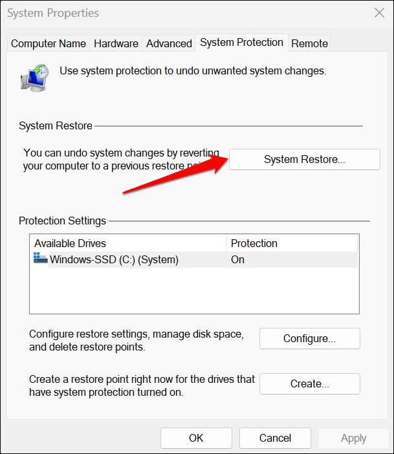Confirm with the OK button
The width and height of the screenshot is (394, 454).
pyautogui.click(x=196, y=438)
